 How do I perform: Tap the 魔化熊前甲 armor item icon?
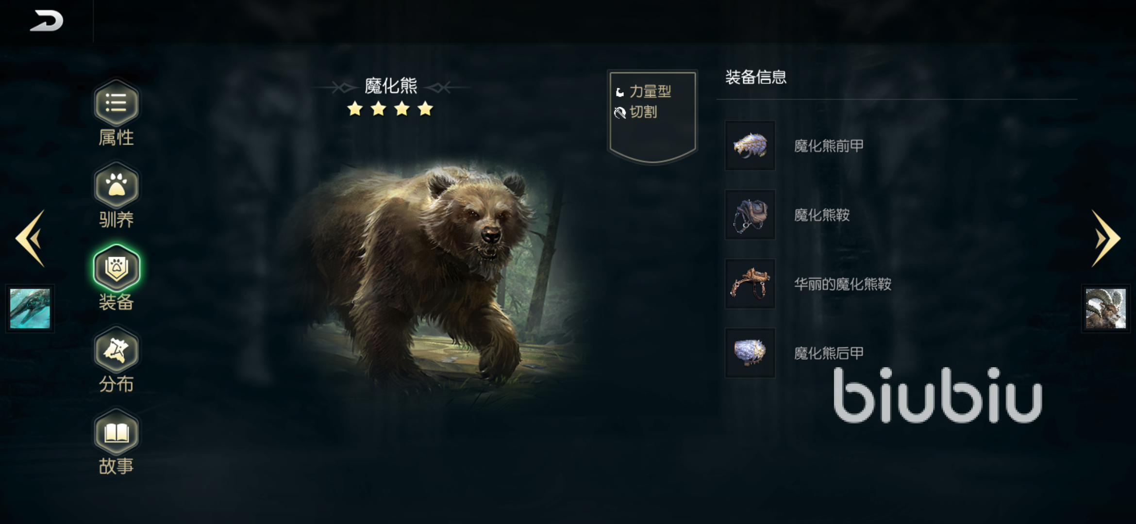(750, 146)
